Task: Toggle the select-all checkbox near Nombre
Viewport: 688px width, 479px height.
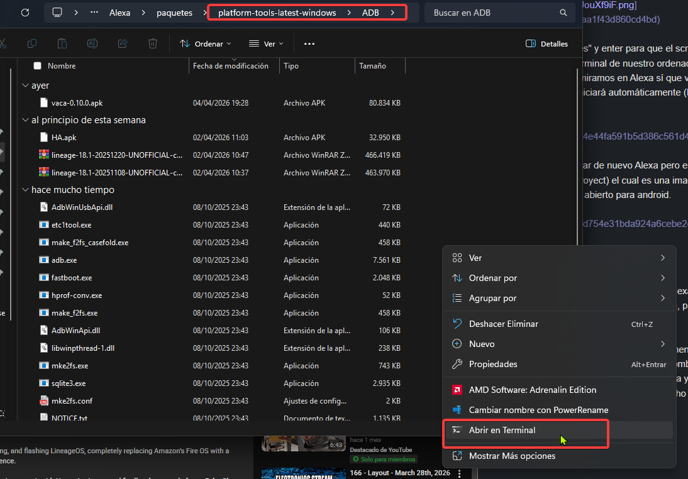Action: click(x=38, y=66)
